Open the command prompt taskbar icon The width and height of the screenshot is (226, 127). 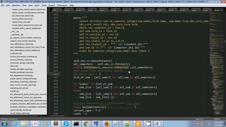pyautogui.click(x=76, y=124)
